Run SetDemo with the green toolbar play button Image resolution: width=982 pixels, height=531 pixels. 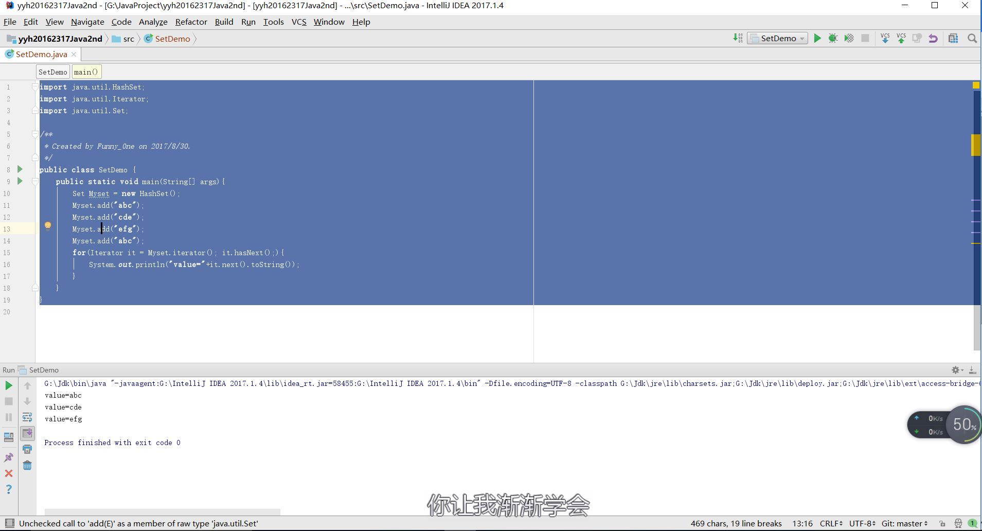[x=817, y=38]
